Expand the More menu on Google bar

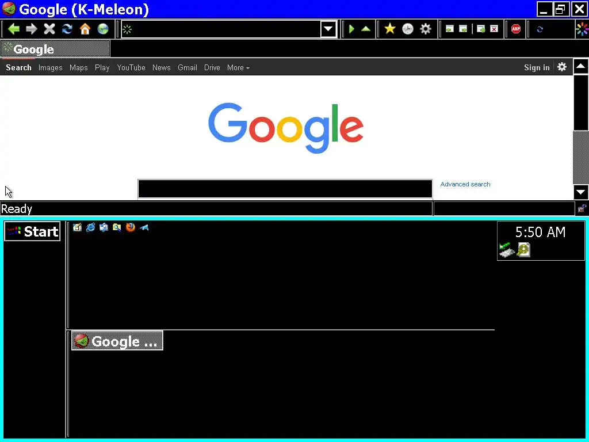238,68
